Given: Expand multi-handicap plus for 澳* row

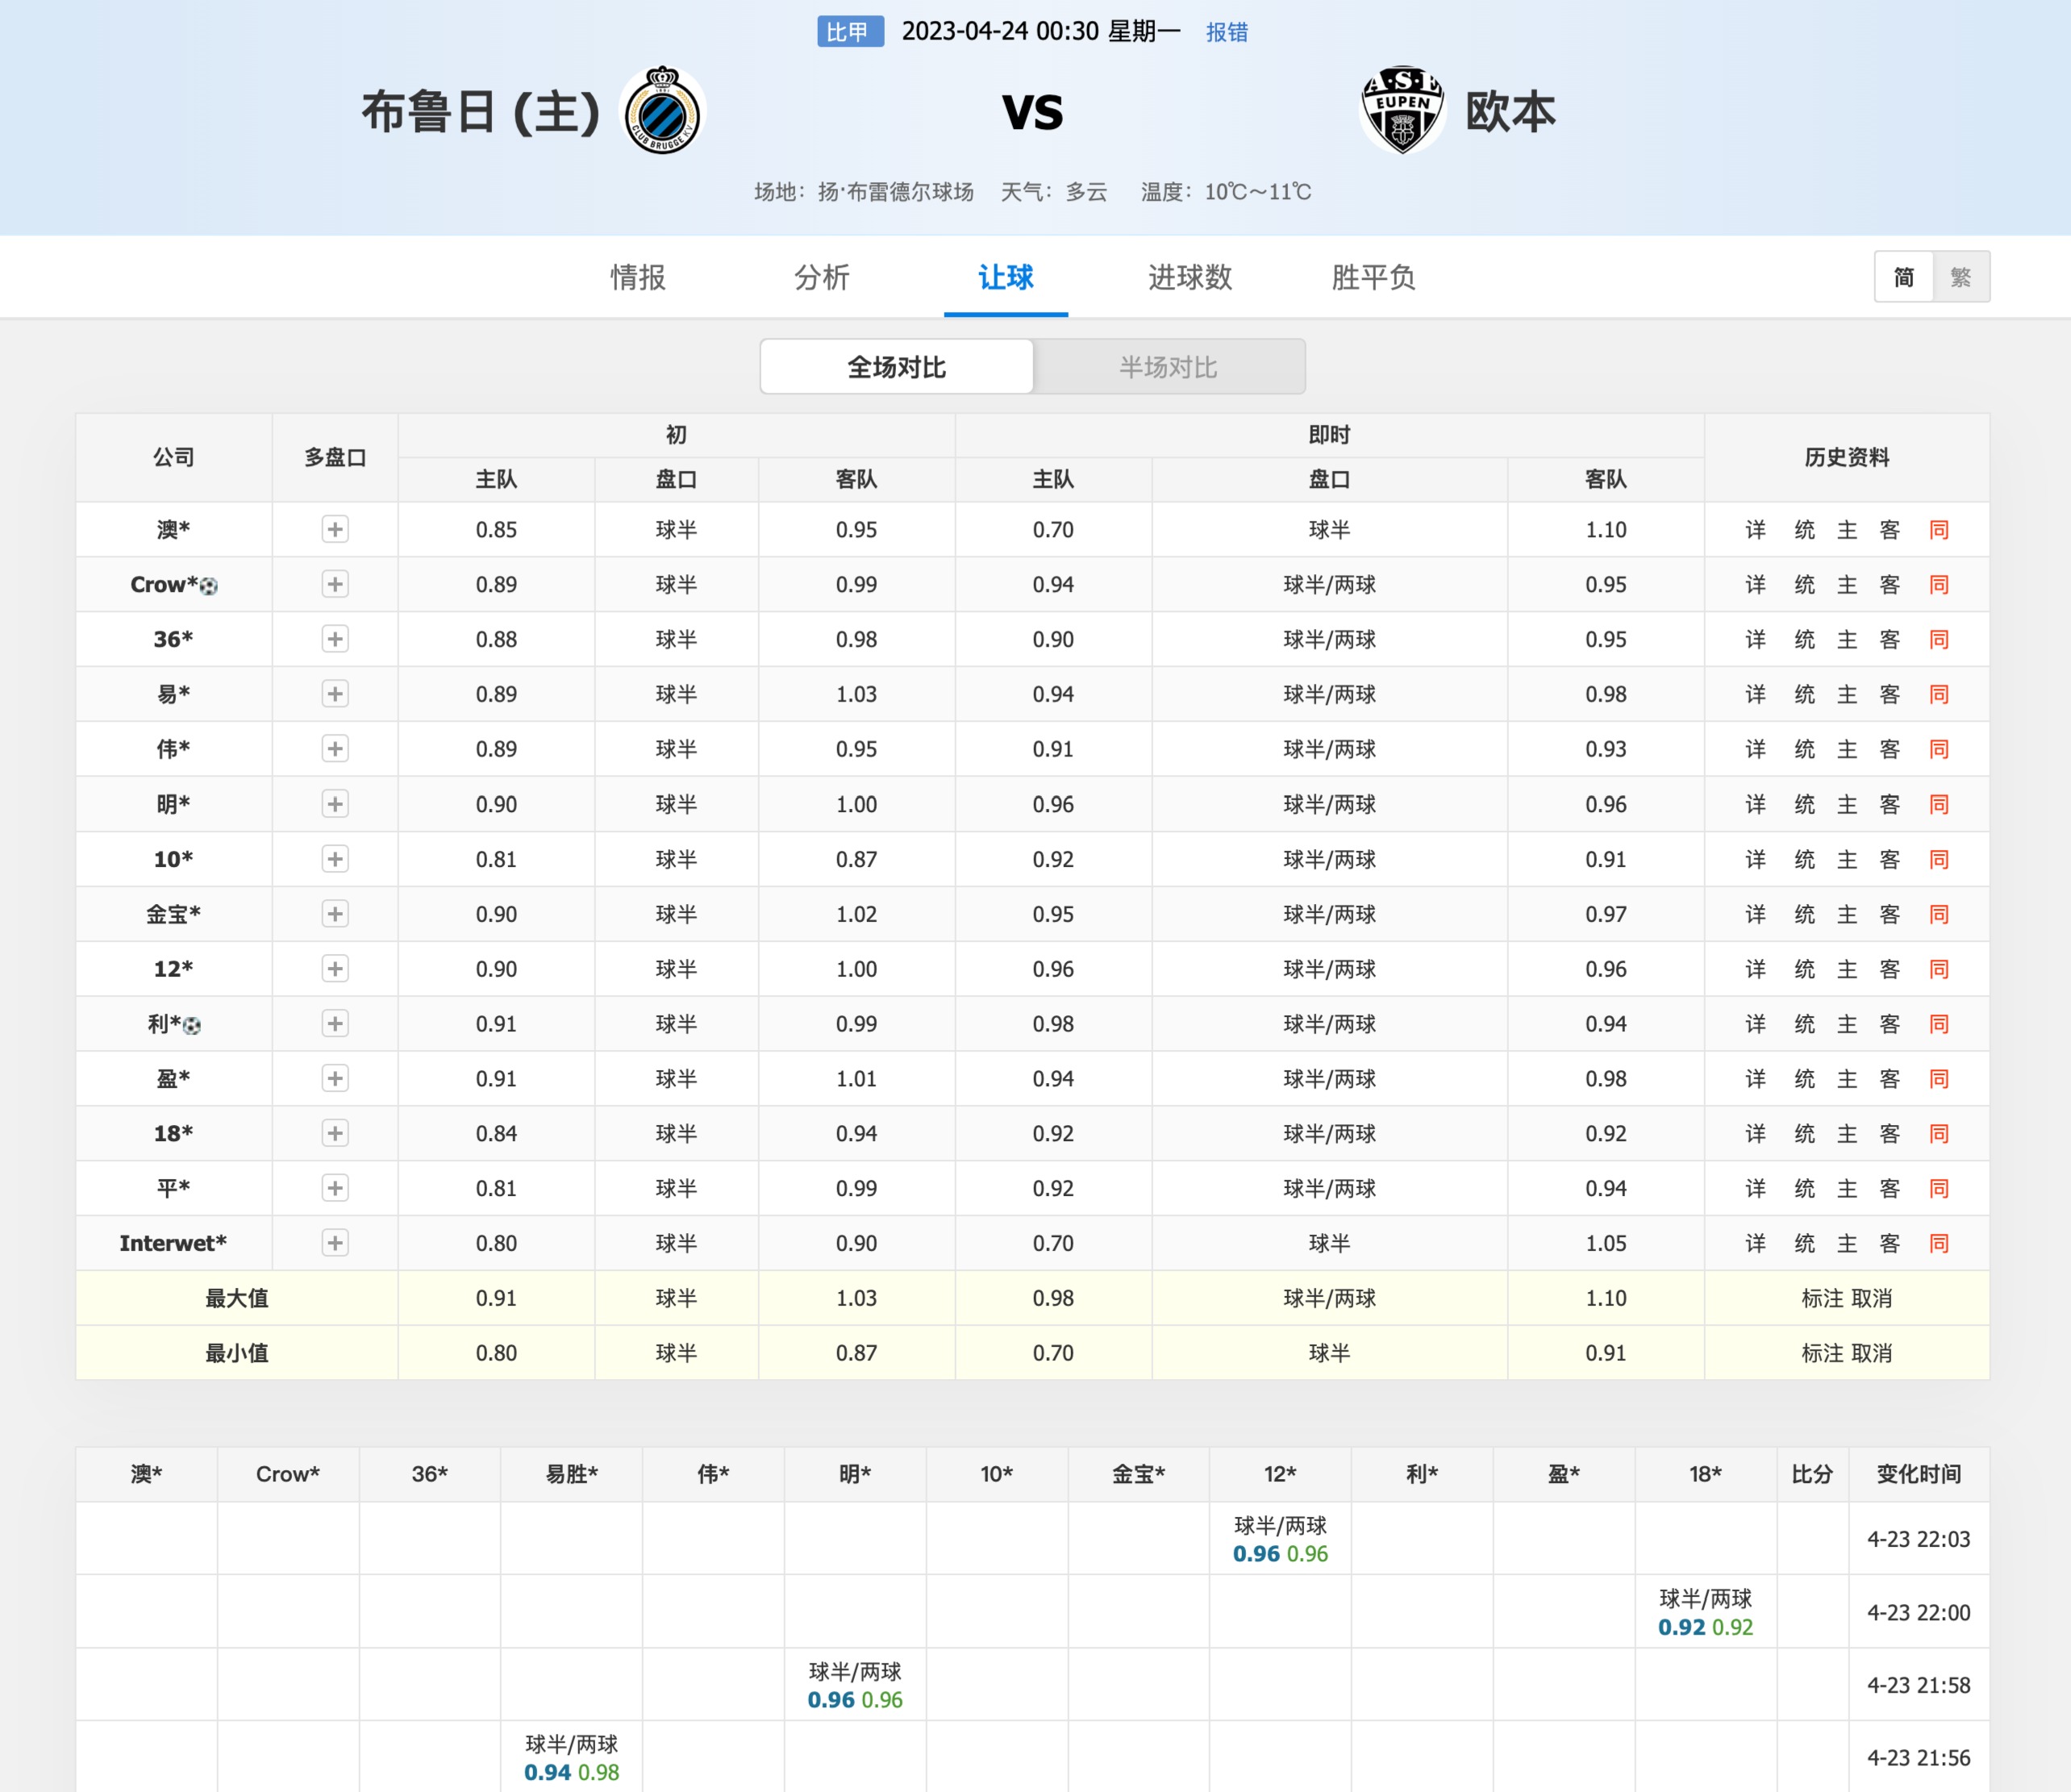Looking at the screenshot, I should [335, 529].
